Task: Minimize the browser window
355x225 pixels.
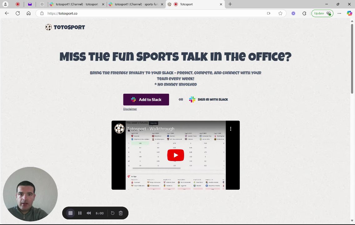Action: pos(327,4)
